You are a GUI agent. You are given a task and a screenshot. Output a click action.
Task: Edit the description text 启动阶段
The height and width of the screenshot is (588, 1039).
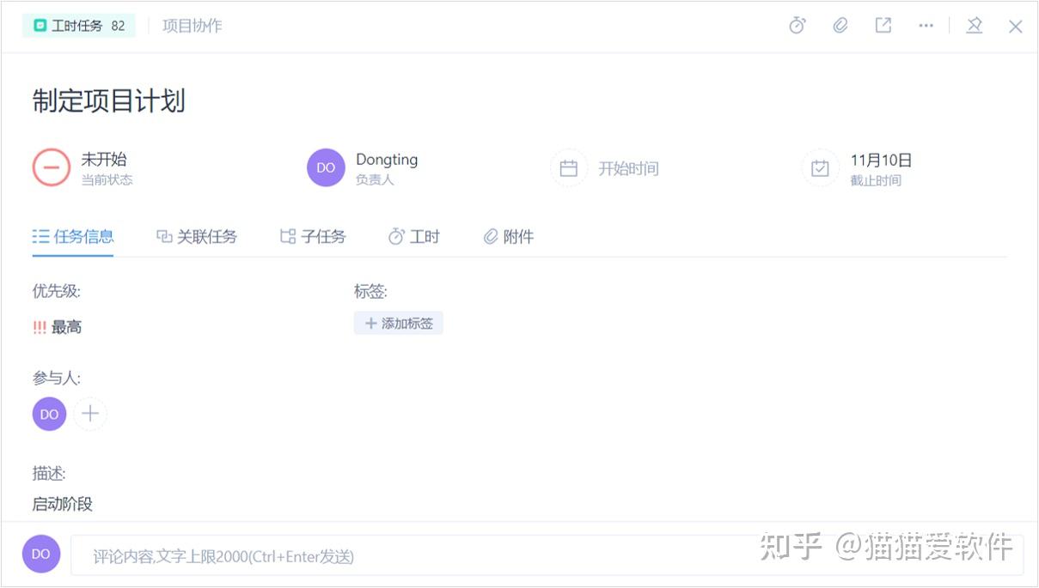(x=63, y=504)
